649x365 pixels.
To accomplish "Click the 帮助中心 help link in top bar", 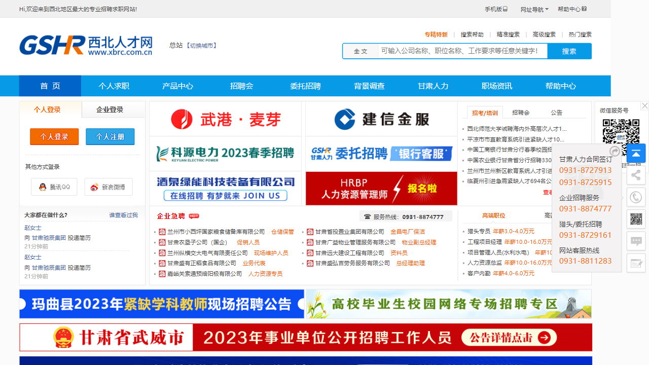I will tap(572, 9).
